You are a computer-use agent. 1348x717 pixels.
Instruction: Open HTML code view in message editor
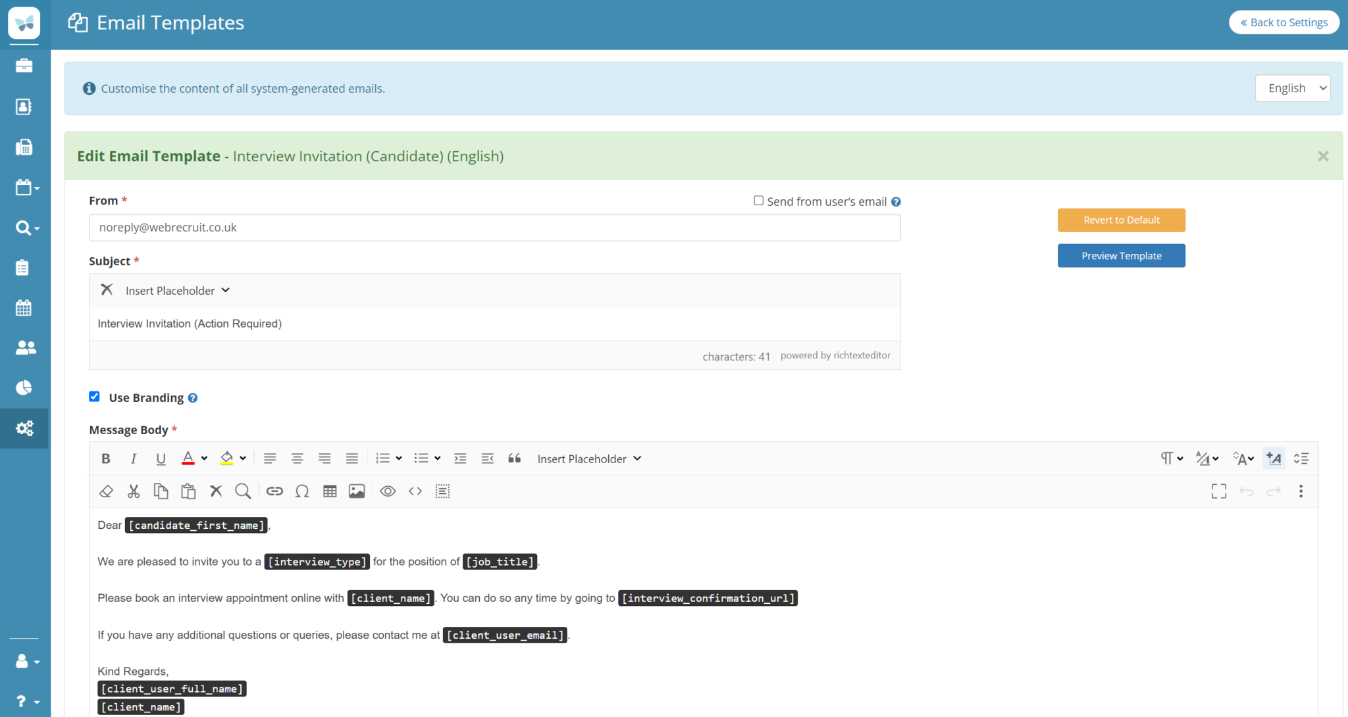[x=415, y=491]
